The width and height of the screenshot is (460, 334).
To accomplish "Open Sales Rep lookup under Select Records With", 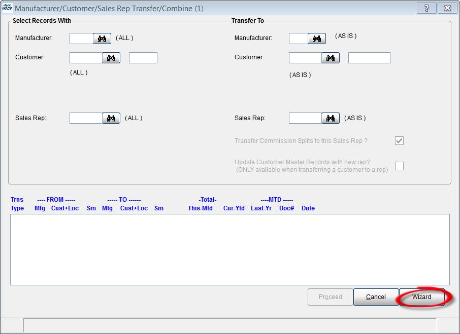I will click(x=111, y=118).
